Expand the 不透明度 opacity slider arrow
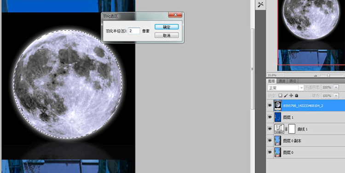Image resolution: width=345 pixels, height=173 pixels. click(336, 87)
